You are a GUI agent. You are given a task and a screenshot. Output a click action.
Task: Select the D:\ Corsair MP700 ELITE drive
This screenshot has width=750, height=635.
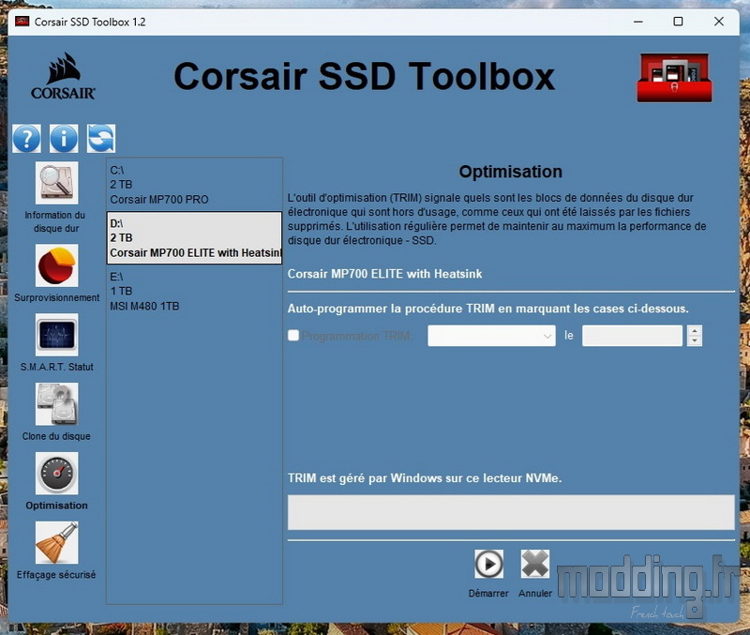click(194, 238)
